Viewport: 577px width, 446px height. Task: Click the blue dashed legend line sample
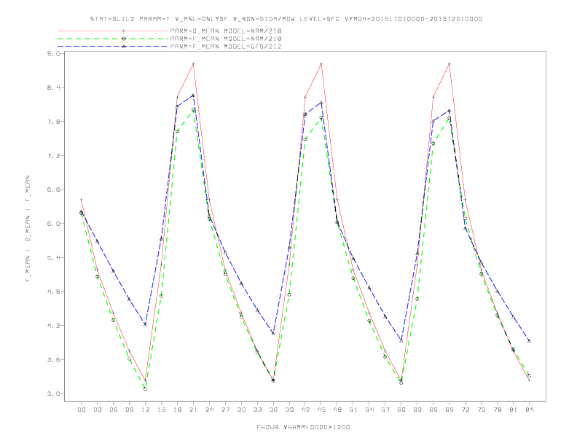113,47
